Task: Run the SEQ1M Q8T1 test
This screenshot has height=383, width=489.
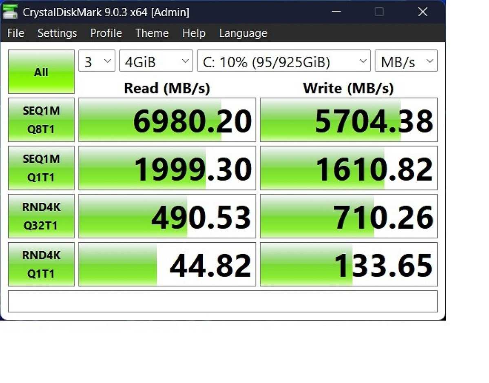Action: [41, 120]
